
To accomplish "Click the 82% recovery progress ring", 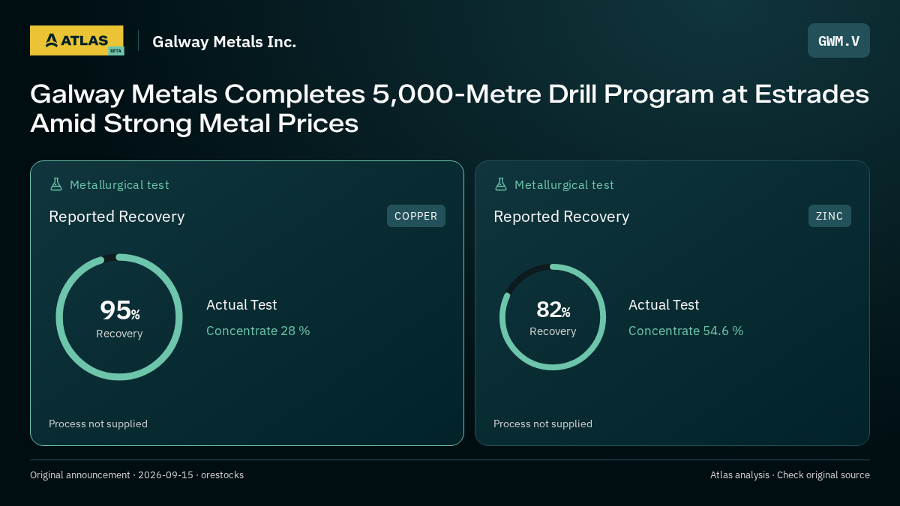I will pyautogui.click(x=553, y=317).
